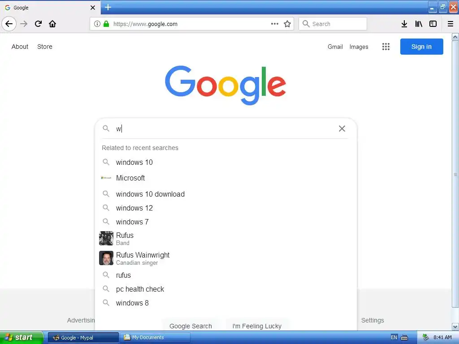The height and width of the screenshot is (344, 459).
Task: Click the Rufus band thumbnail image
Action: [106, 238]
